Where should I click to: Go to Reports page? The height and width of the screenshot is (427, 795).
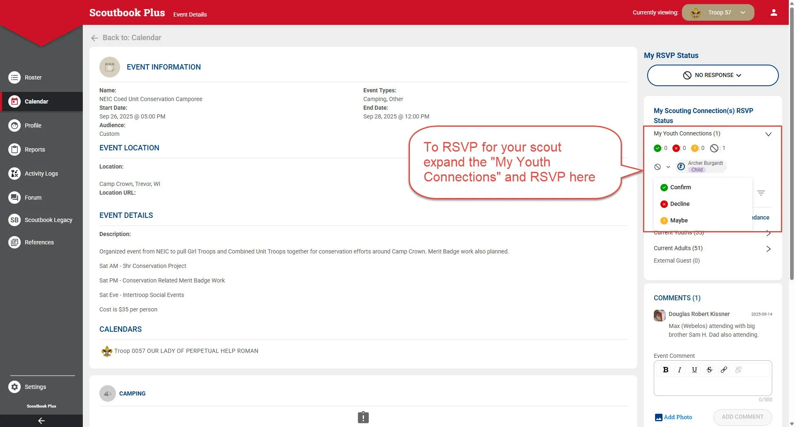35,150
